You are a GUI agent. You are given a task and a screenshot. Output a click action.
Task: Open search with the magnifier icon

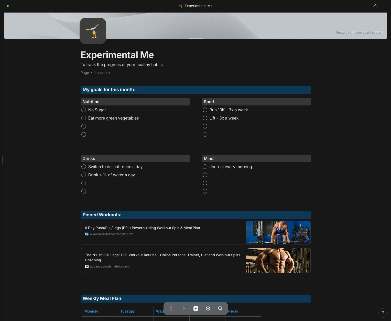[x=220, y=308]
